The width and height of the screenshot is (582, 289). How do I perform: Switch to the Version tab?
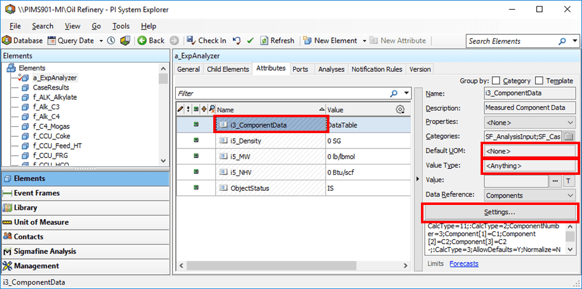point(420,69)
